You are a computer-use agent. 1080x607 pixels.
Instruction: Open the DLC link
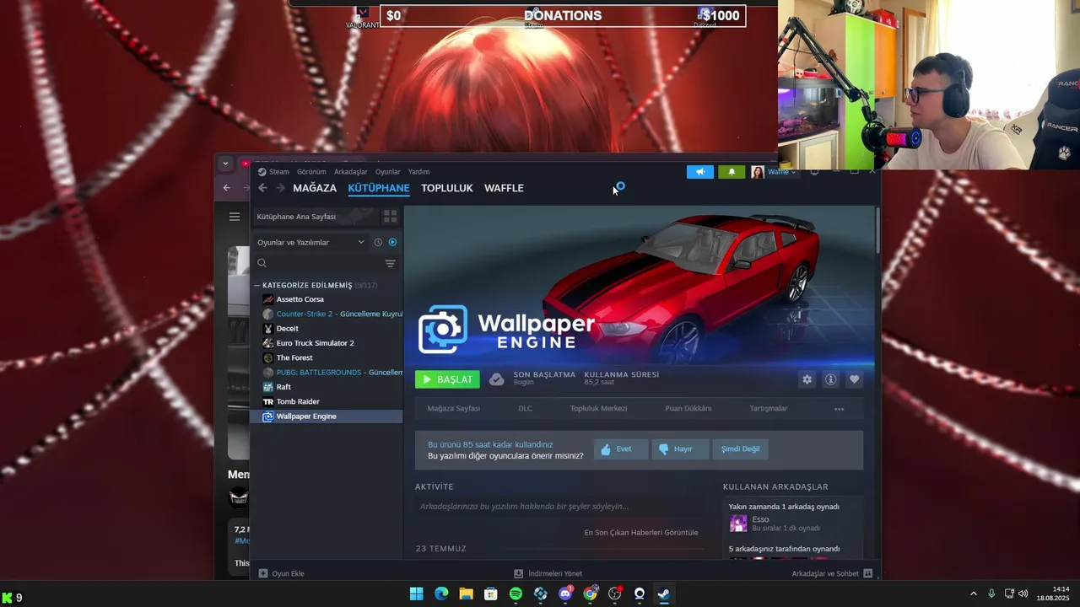(x=525, y=409)
